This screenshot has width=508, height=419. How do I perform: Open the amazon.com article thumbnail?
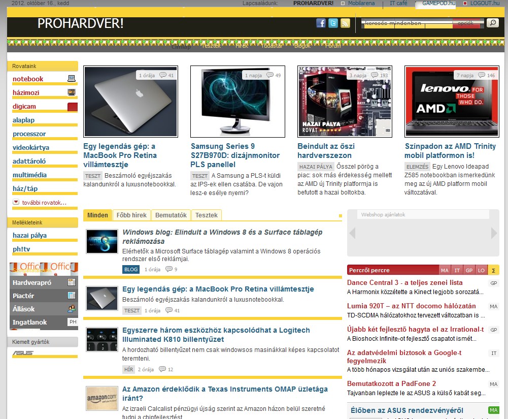pos(101,398)
